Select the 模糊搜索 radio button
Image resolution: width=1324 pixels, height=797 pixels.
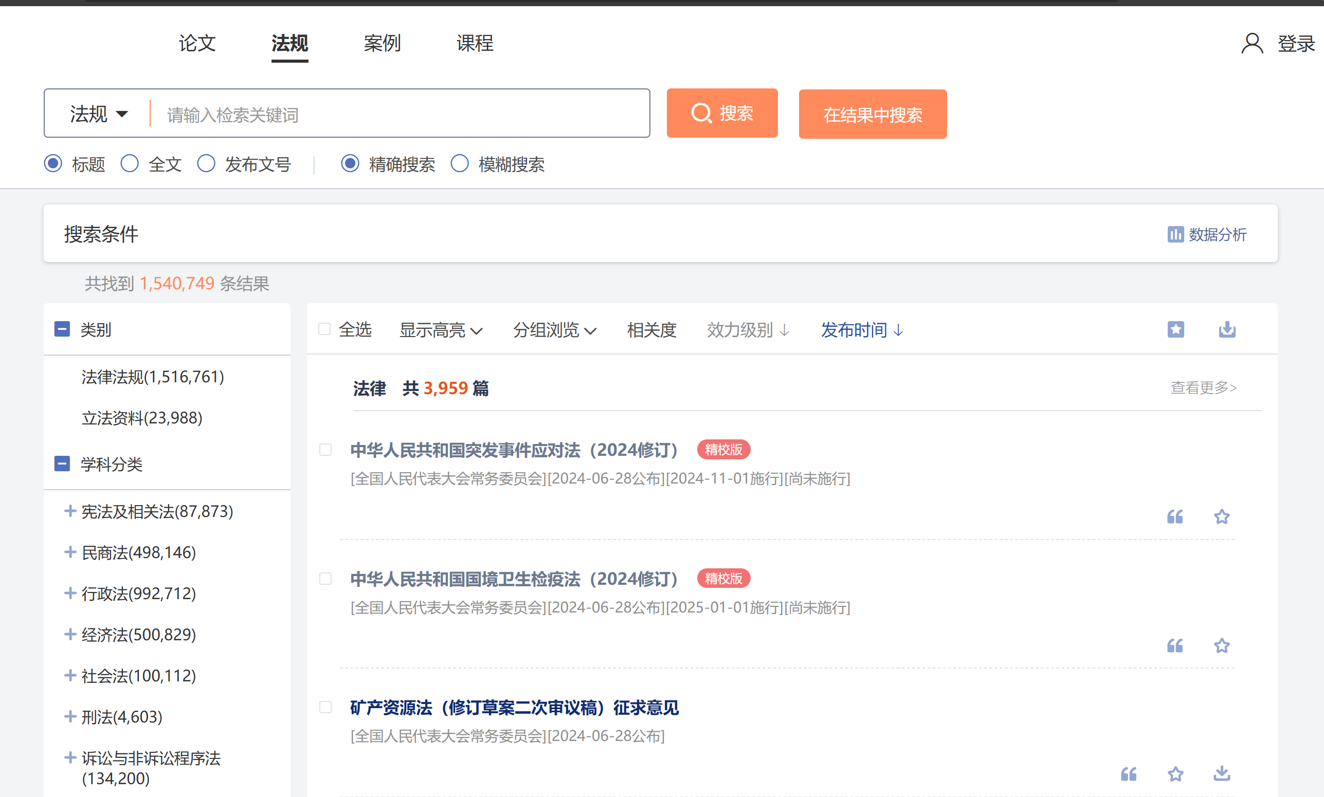point(460,163)
